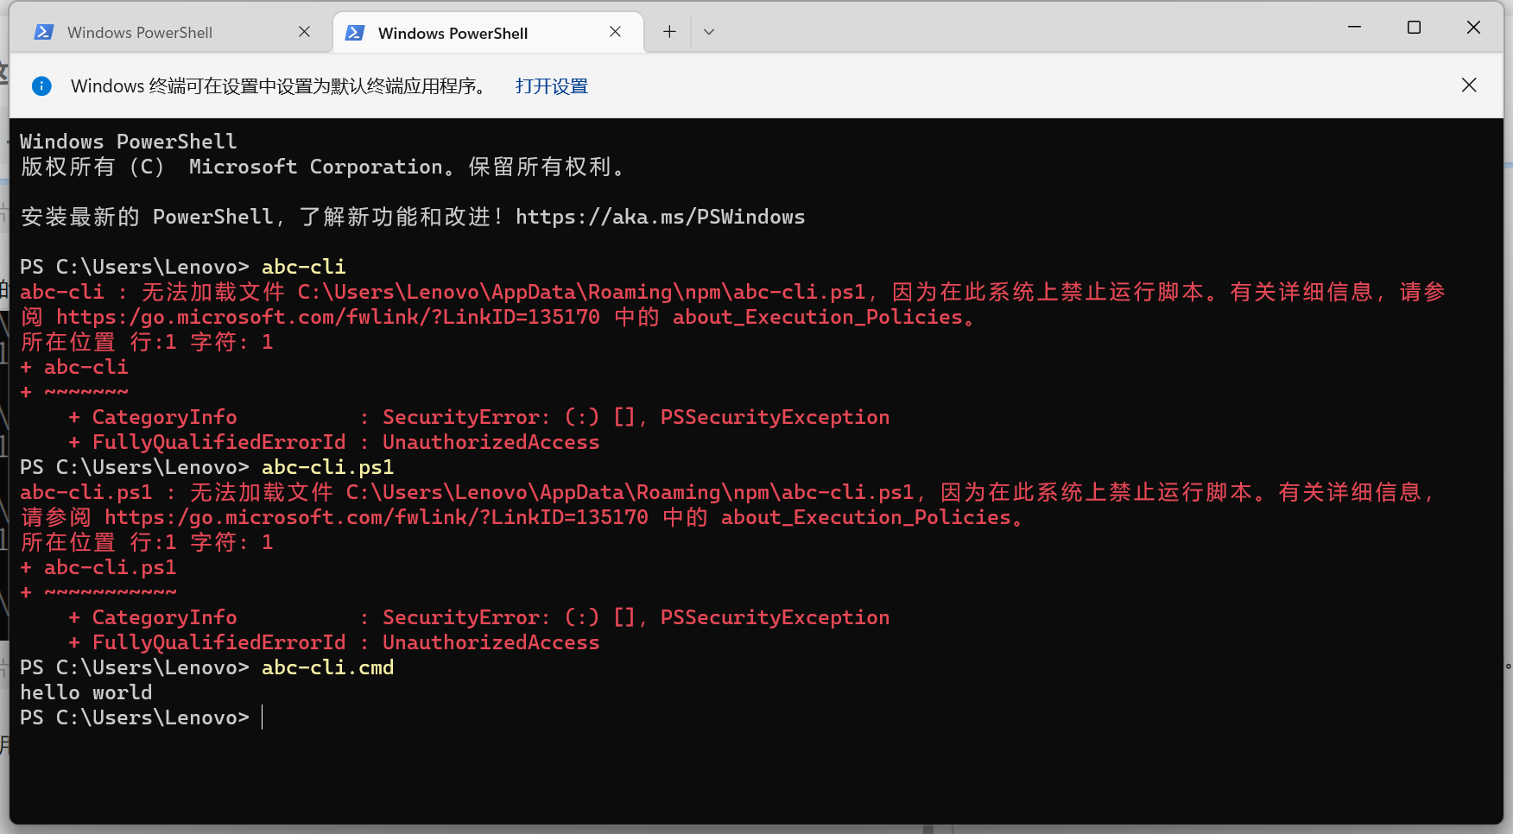Click the first go.microsoft.com fwlink URL

[x=328, y=317]
